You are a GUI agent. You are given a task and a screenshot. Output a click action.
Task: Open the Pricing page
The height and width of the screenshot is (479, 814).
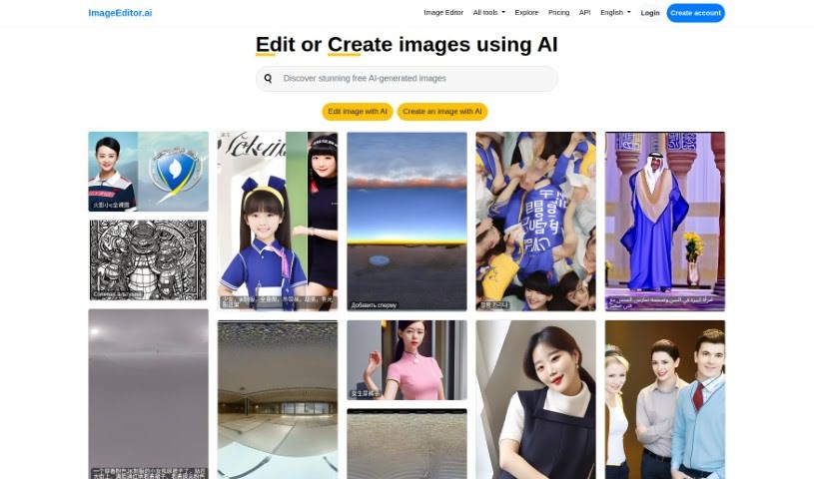tap(558, 12)
